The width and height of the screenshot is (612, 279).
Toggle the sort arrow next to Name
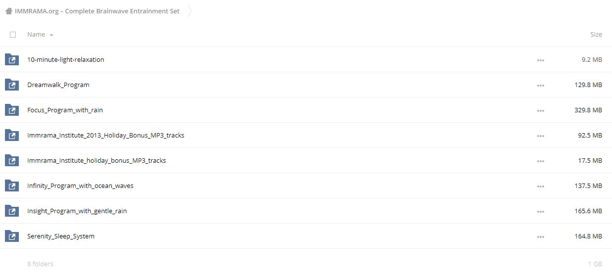[x=51, y=35]
